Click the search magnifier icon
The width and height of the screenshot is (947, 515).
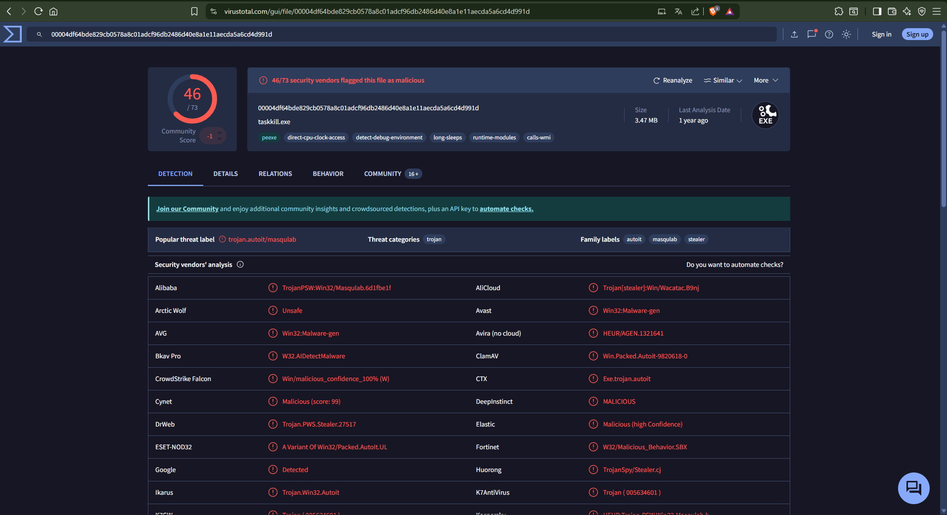(x=40, y=34)
